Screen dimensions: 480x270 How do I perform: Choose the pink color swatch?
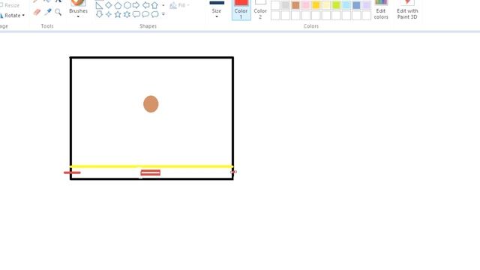tap(306, 5)
